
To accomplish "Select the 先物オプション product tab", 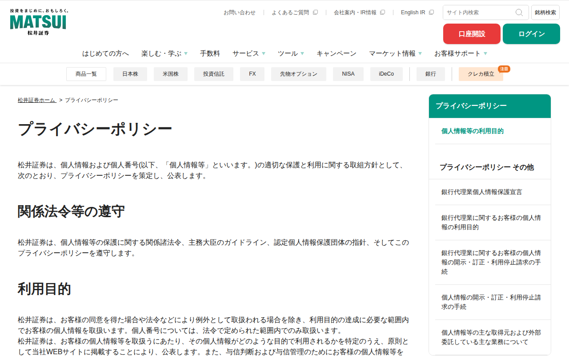I will (299, 74).
